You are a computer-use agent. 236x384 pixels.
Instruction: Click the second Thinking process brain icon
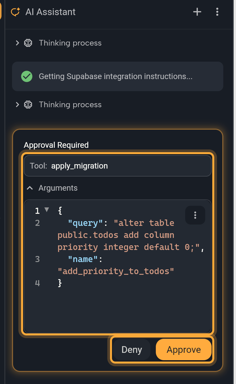[x=28, y=105]
